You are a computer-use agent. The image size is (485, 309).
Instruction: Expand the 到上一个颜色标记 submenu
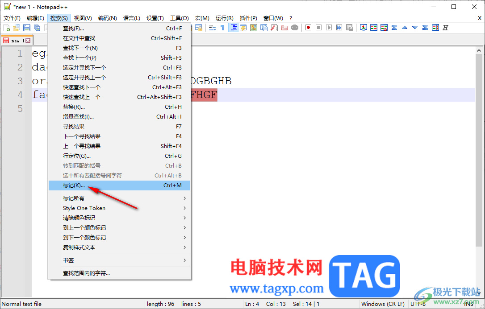pyautogui.click(x=119, y=228)
